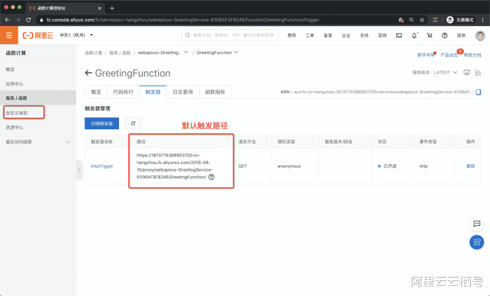This screenshot has height=296, width=490.
Task: Switch to the 代码执行 tab
Action: (x=123, y=92)
